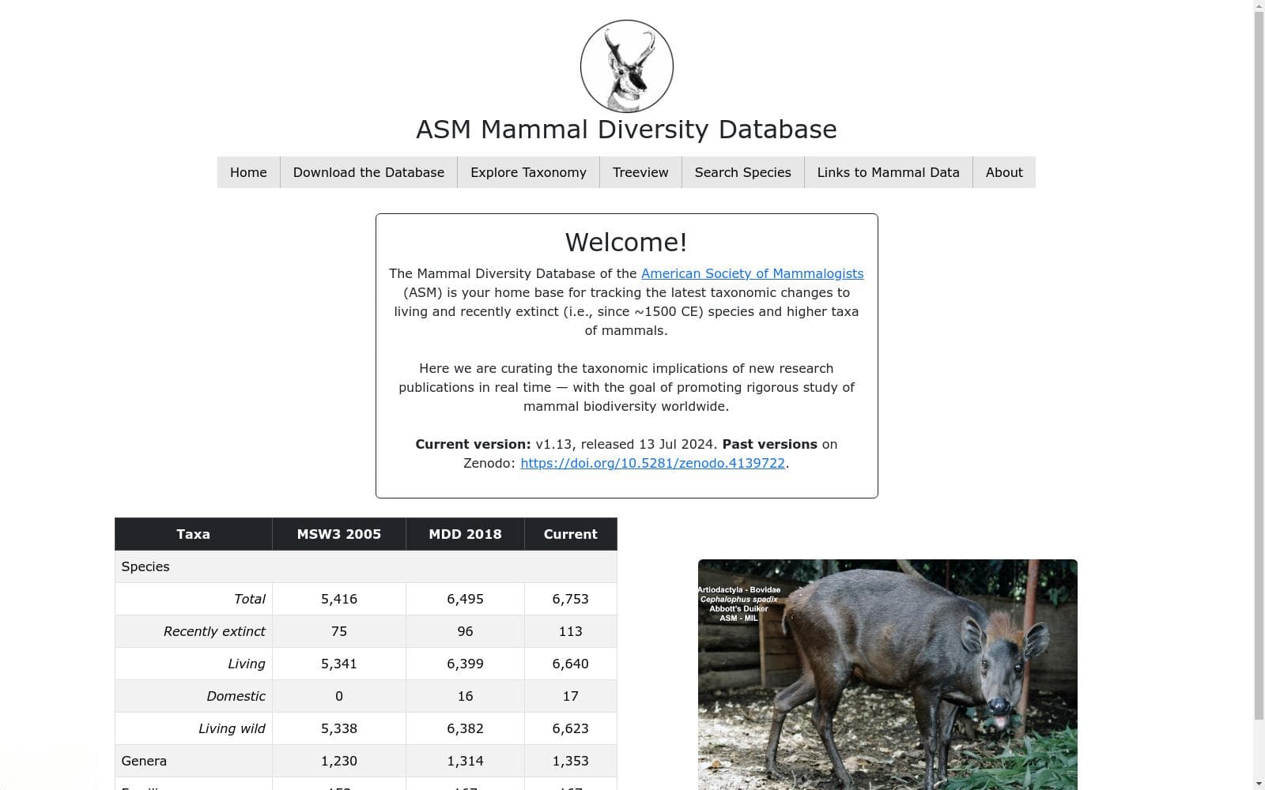1265x790 pixels.
Task: Click the value 75 for Recently extinct
Action: pos(339,631)
